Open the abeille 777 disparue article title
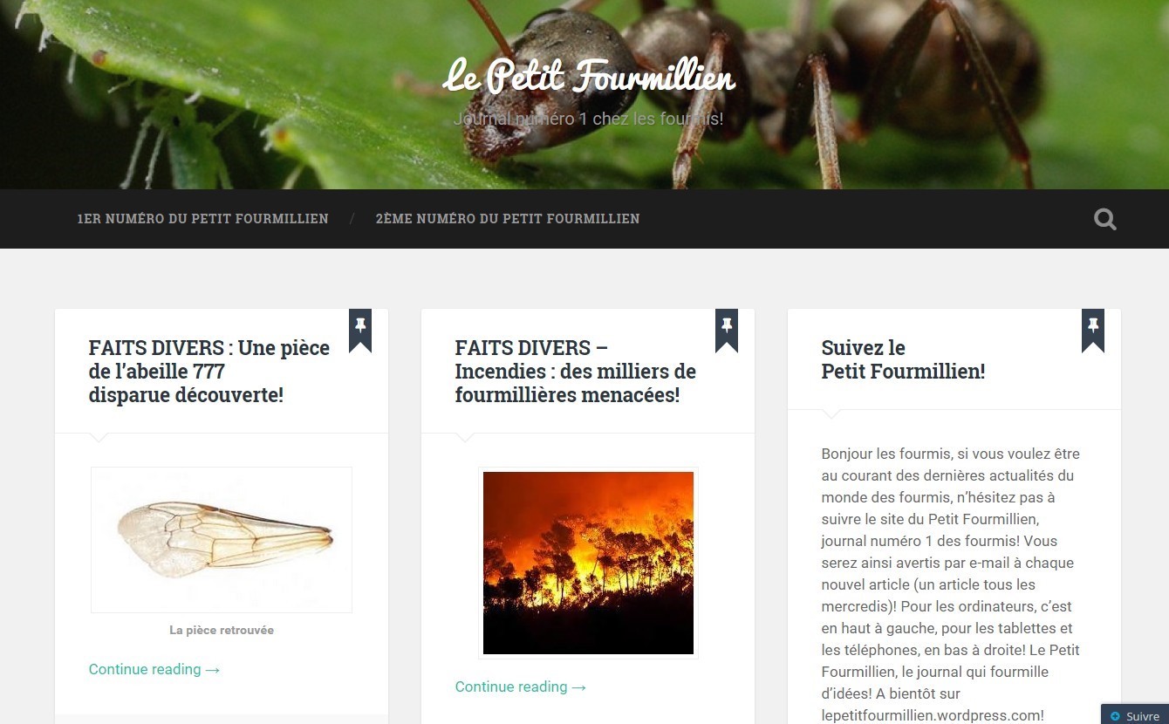 (209, 372)
